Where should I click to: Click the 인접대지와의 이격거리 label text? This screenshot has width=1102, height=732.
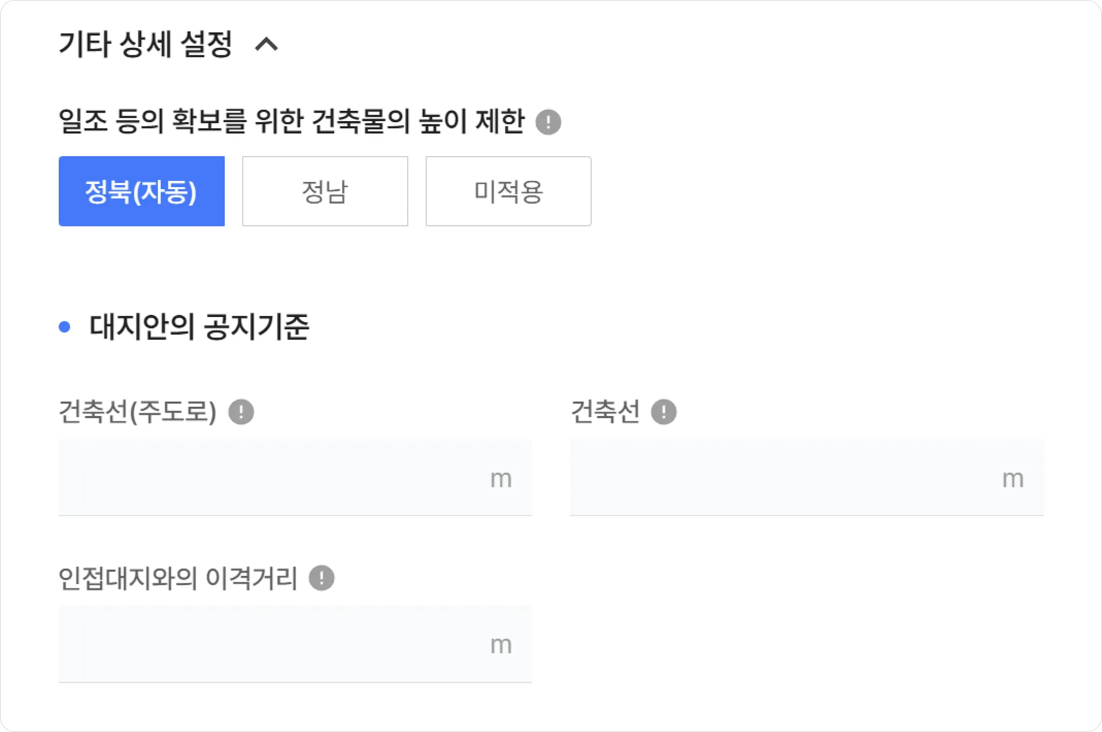(178, 579)
